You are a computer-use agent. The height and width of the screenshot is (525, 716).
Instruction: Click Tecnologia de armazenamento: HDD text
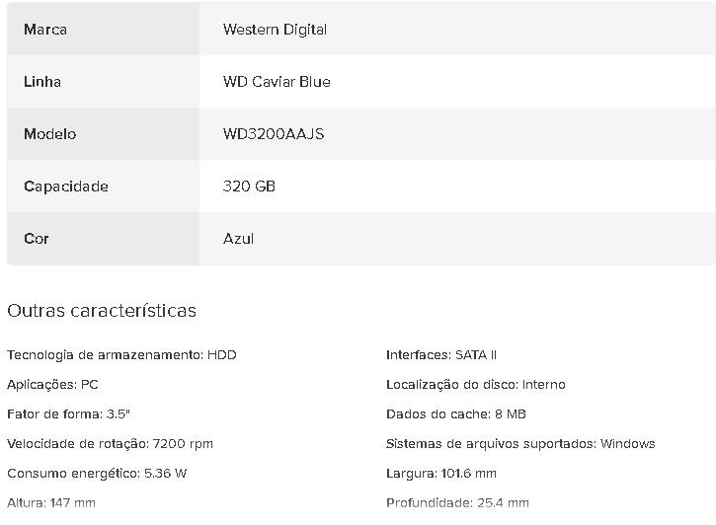click(x=121, y=355)
